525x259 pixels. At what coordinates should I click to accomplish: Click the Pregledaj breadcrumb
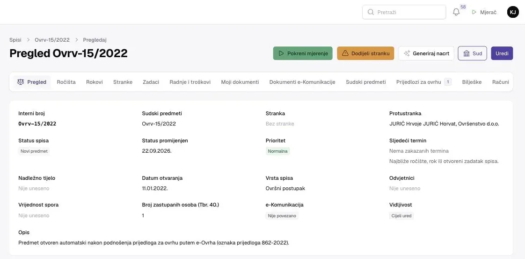pyautogui.click(x=95, y=40)
